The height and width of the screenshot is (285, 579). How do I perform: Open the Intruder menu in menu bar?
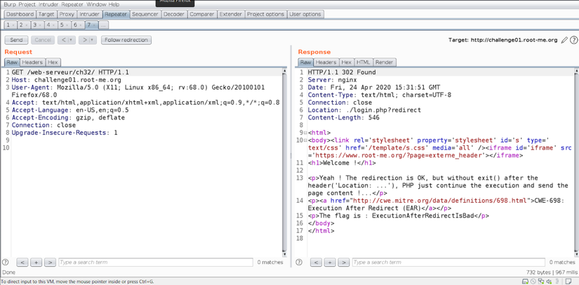(48, 4)
